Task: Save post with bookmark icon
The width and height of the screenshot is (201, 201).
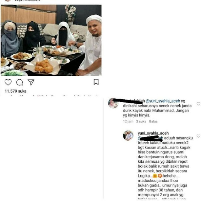Action: pyautogui.click(x=96, y=82)
